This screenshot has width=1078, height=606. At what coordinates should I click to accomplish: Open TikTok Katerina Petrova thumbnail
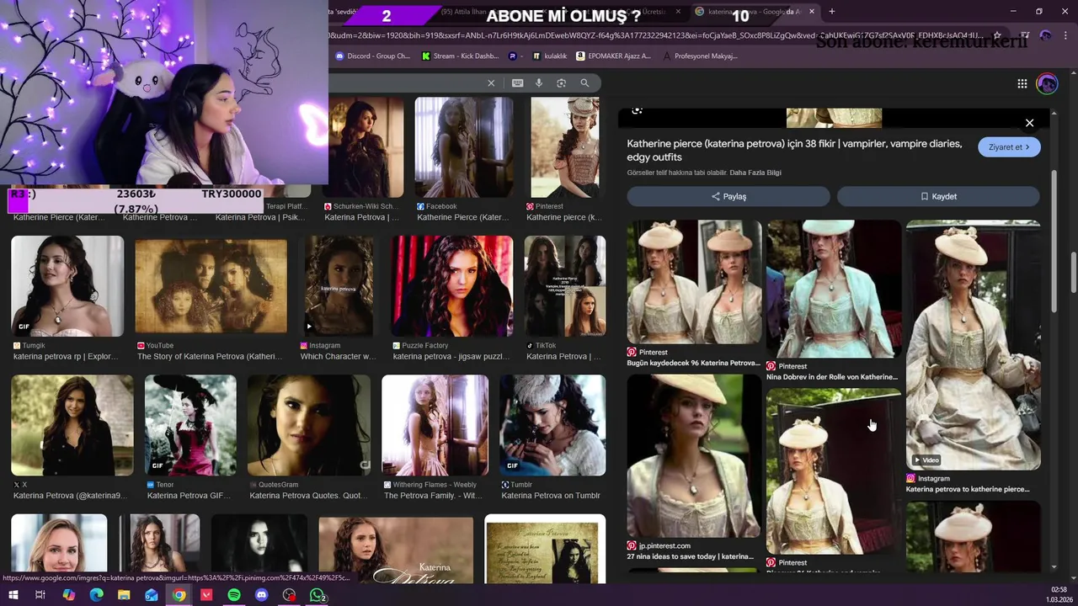tap(564, 286)
